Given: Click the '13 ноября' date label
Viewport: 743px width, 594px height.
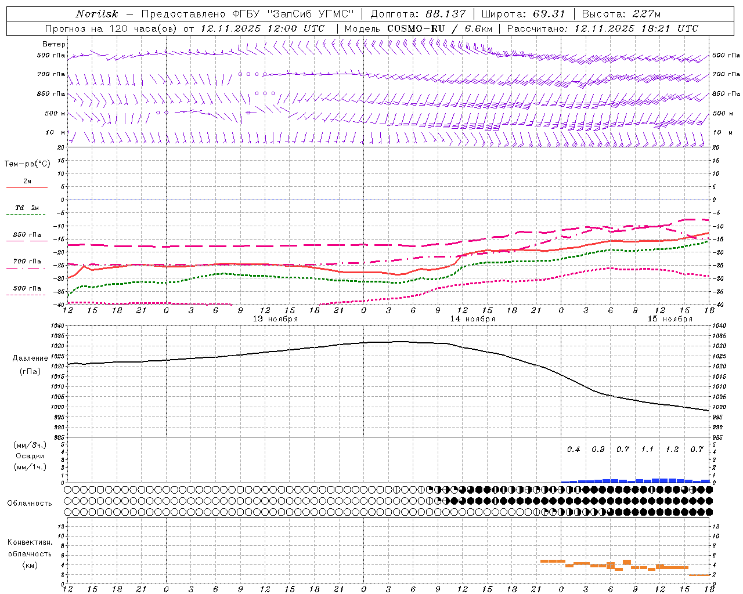Looking at the screenshot, I should click(275, 319).
